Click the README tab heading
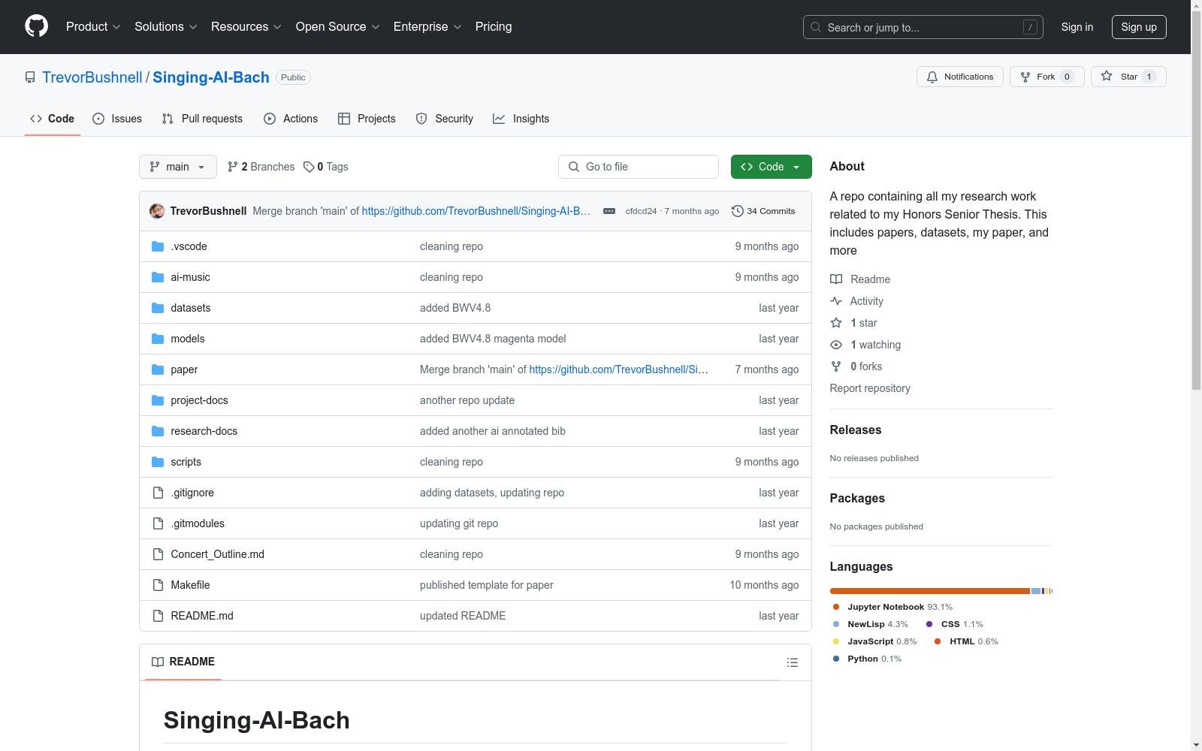 click(183, 662)
